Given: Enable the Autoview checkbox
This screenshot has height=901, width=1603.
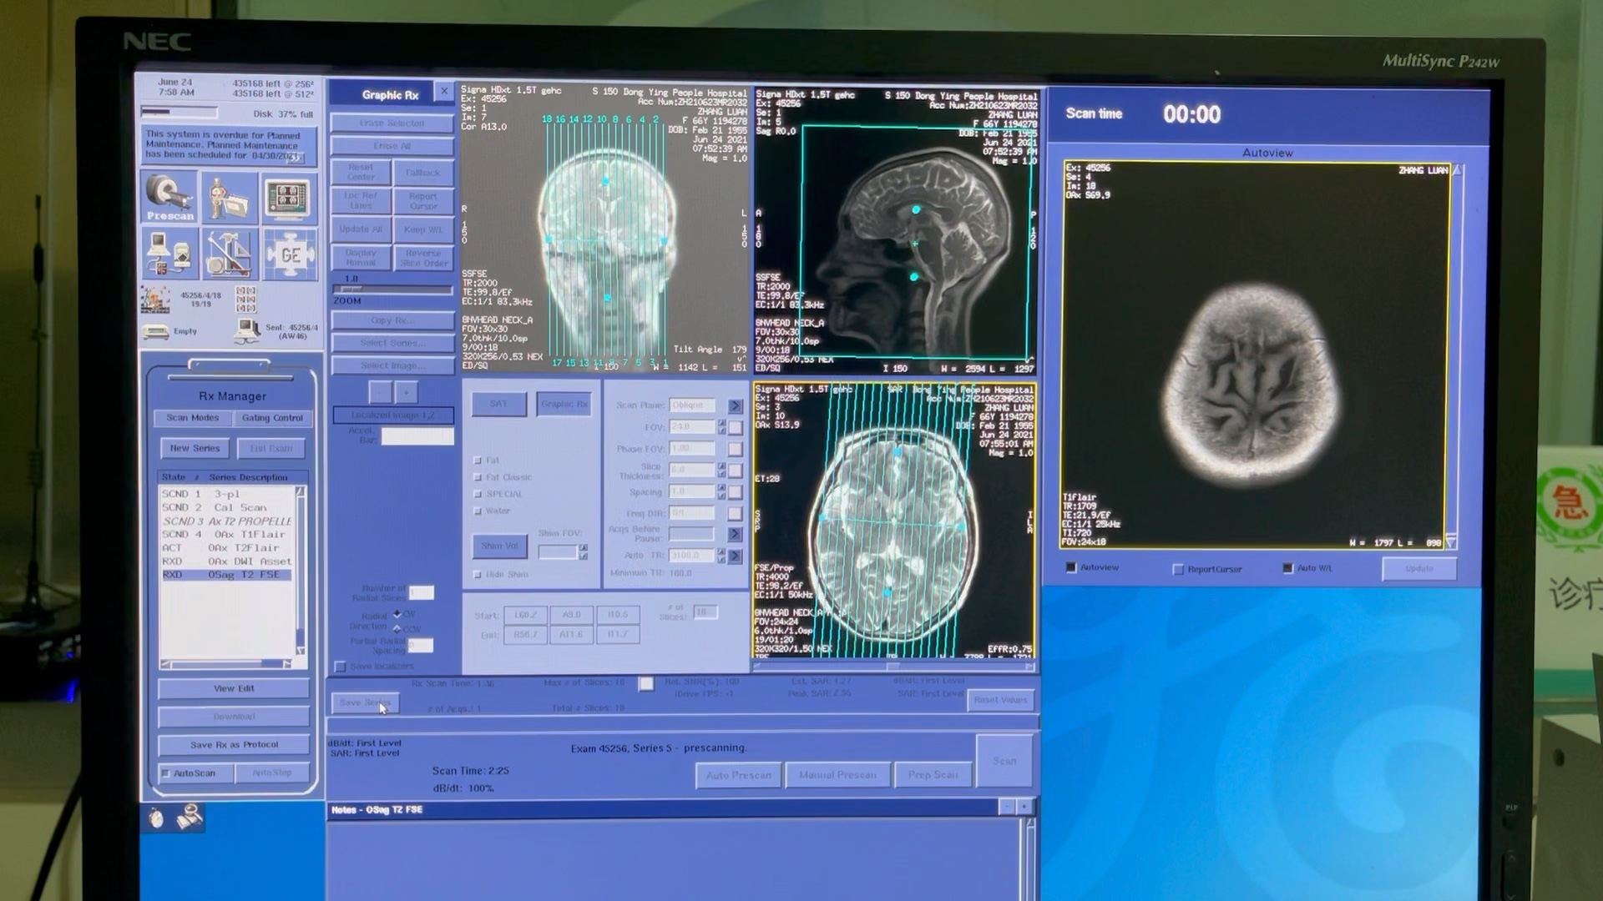Looking at the screenshot, I should (x=1072, y=567).
